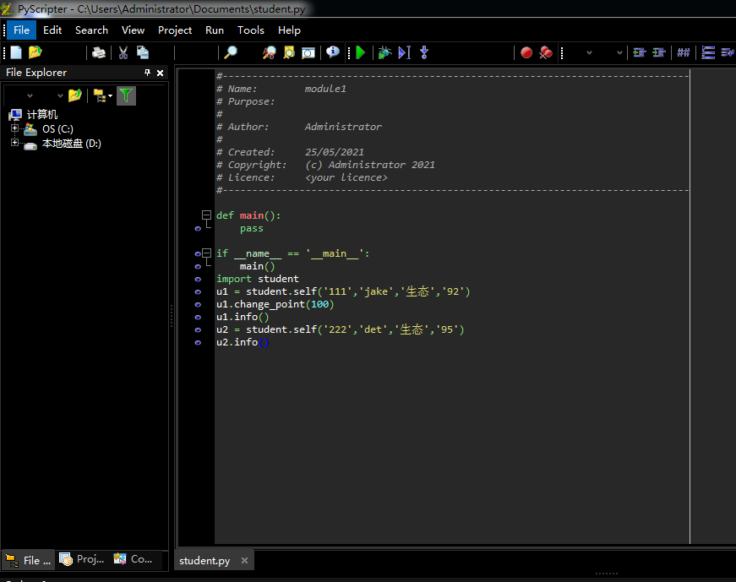736x582 pixels.
Task: Expand the 本地磁盘 (D:) drive node
Action: [14, 144]
